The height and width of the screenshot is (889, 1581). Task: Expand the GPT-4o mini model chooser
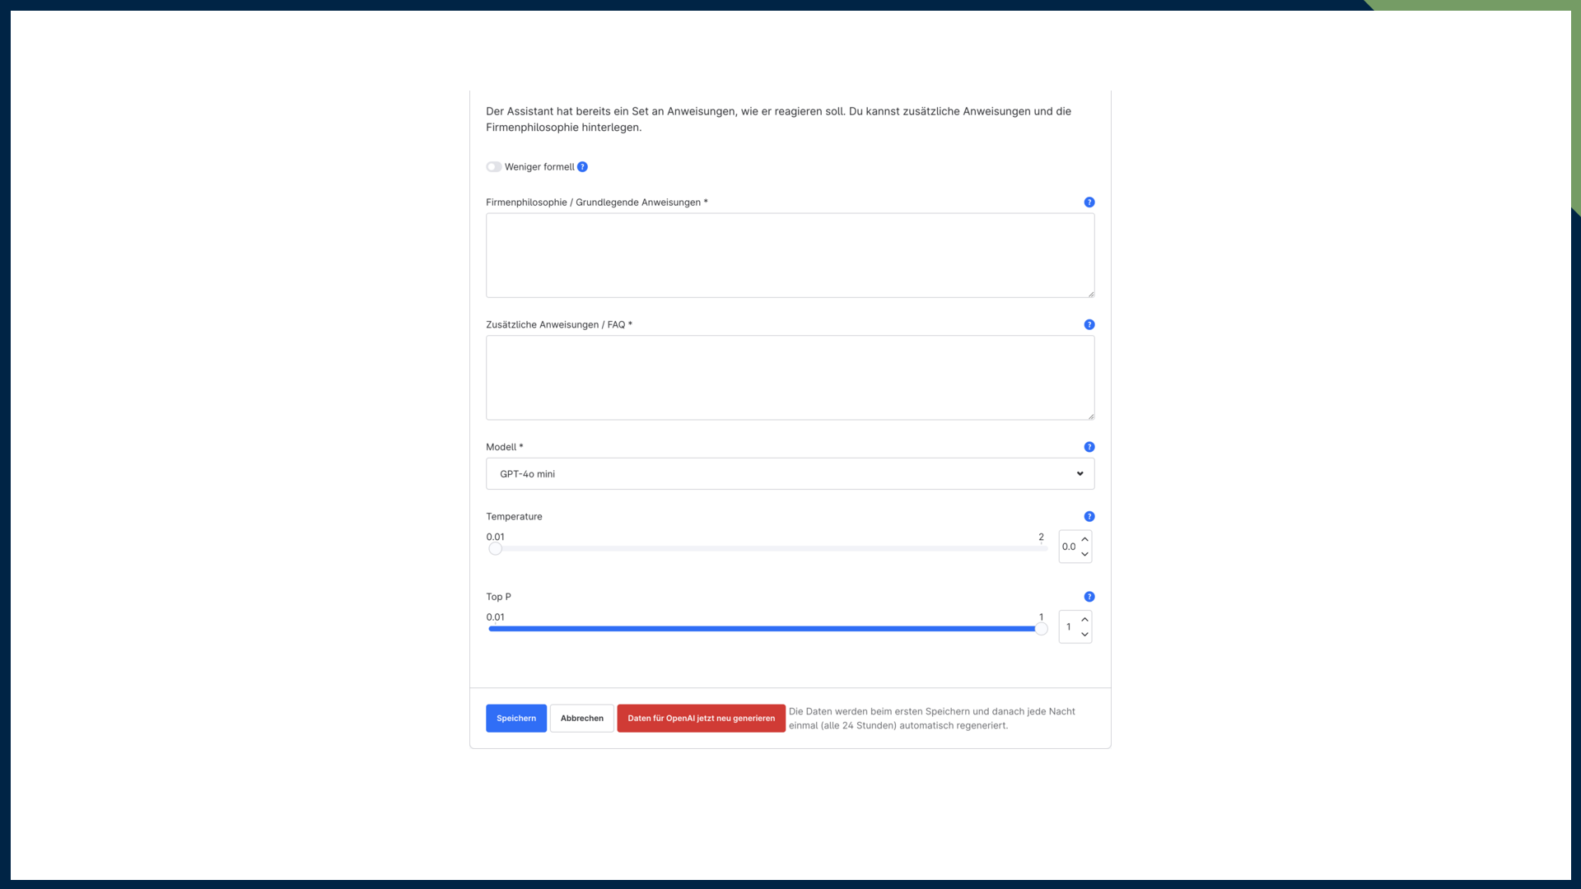790,473
